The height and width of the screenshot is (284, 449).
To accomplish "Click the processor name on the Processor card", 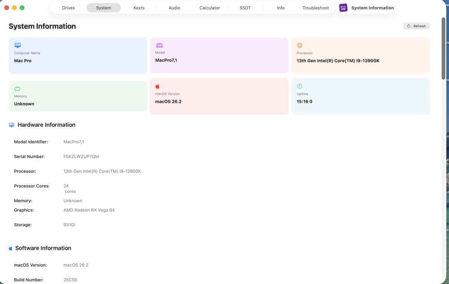I will click(x=338, y=61).
